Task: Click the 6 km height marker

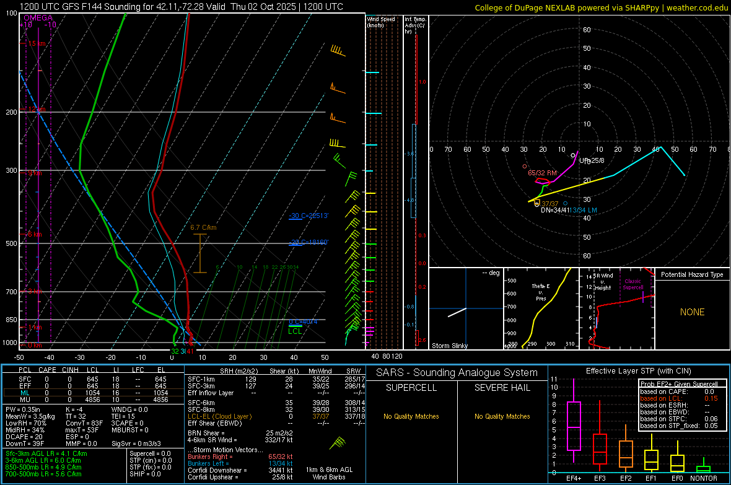Action: pos(35,234)
